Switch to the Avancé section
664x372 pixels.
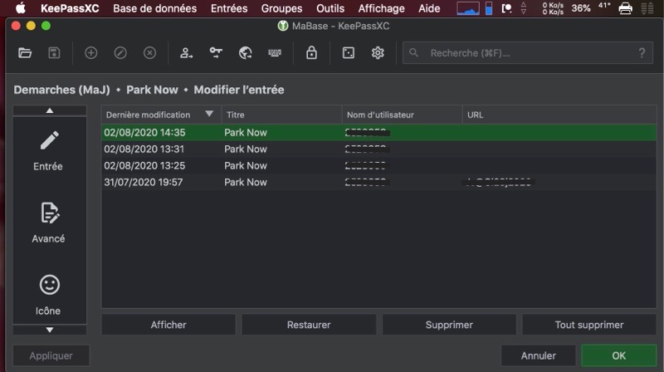tap(49, 222)
